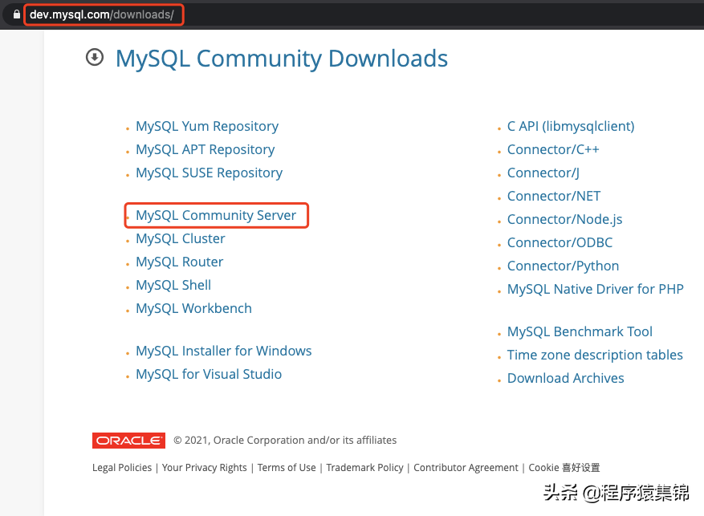This screenshot has width=704, height=516.
Task: Open MySQL Cluster downloads
Action: [x=181, y=238]
